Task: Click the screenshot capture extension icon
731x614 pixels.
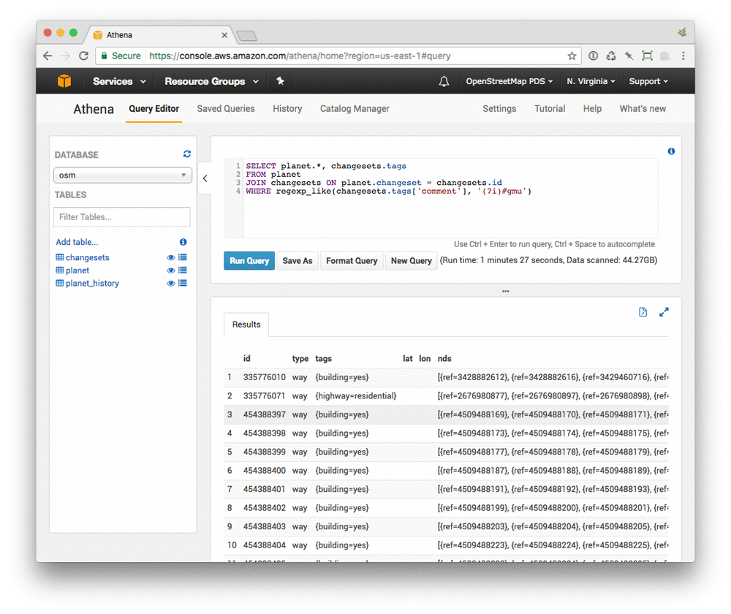Action: pos(647,56)
